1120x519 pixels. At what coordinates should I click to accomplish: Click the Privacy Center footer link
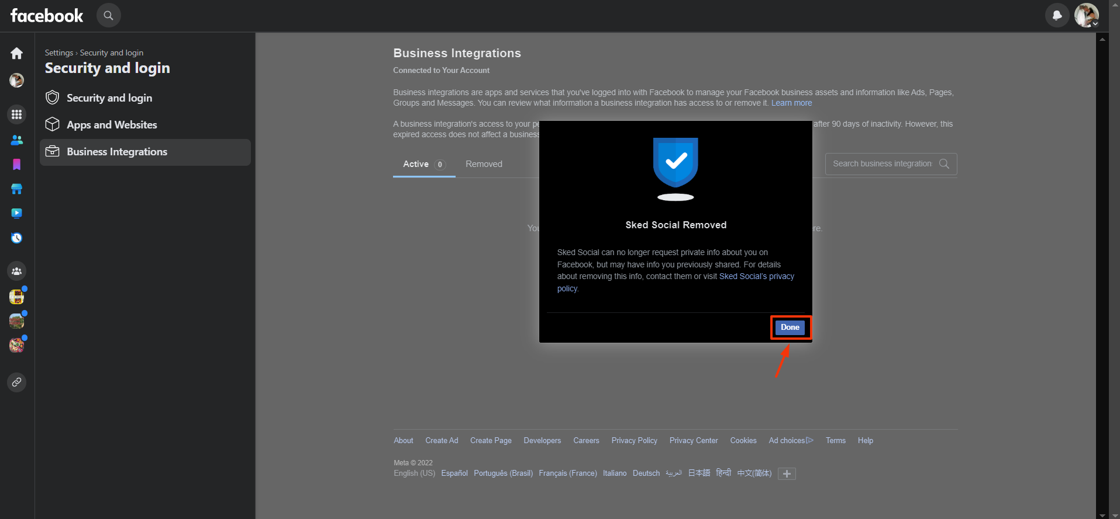point(694,441)
